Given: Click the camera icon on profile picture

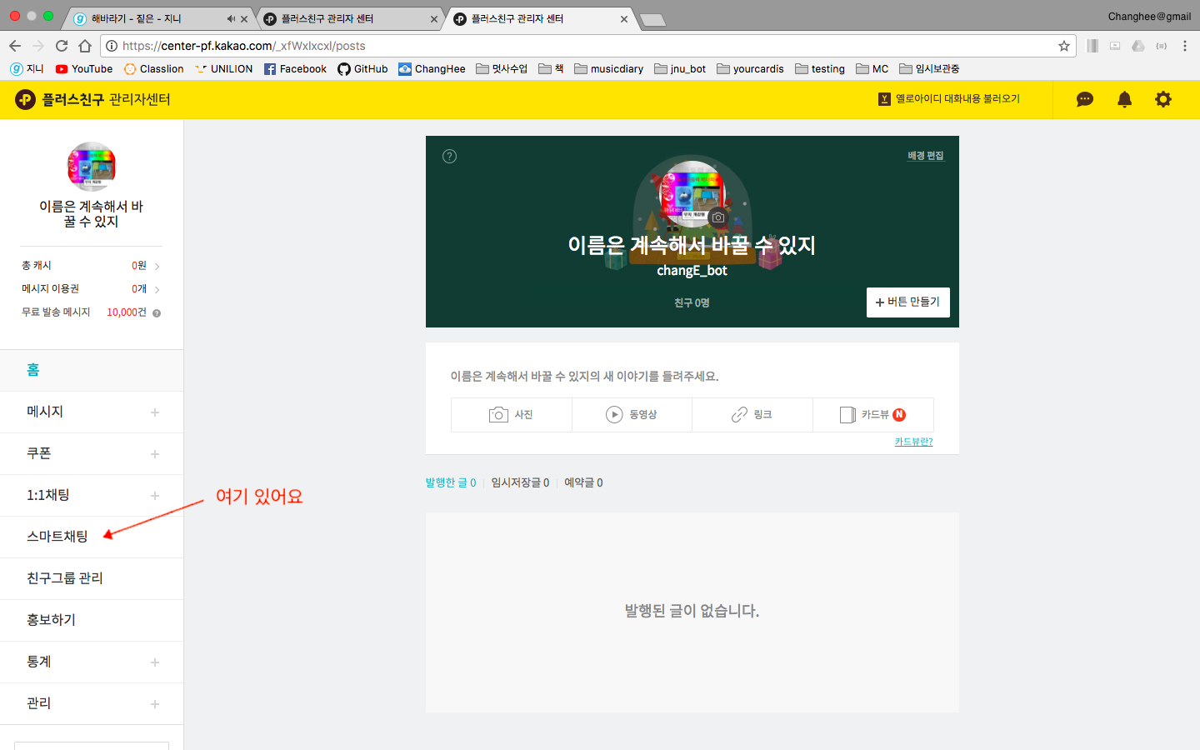Looking at the screenshot, I should click(x=717, y=217).
